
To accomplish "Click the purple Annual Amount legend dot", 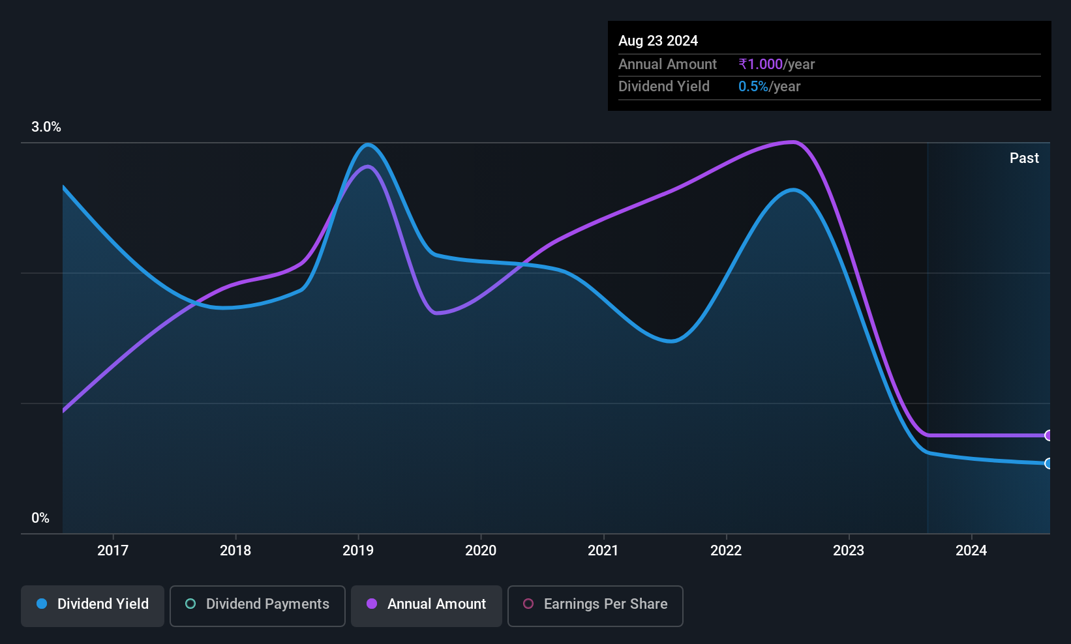I will coord(372,604).
